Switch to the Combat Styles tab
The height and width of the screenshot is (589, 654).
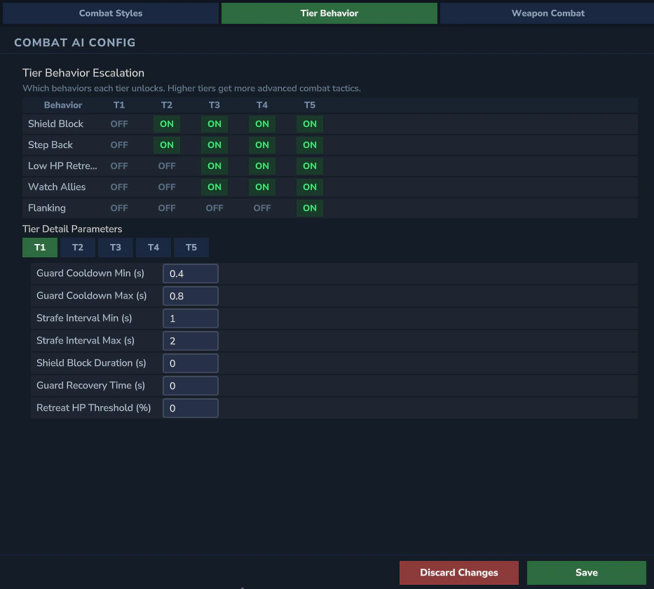[x=110, y=13]
